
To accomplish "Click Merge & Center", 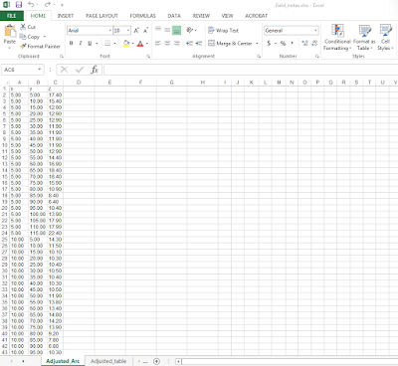I will 230,43.
